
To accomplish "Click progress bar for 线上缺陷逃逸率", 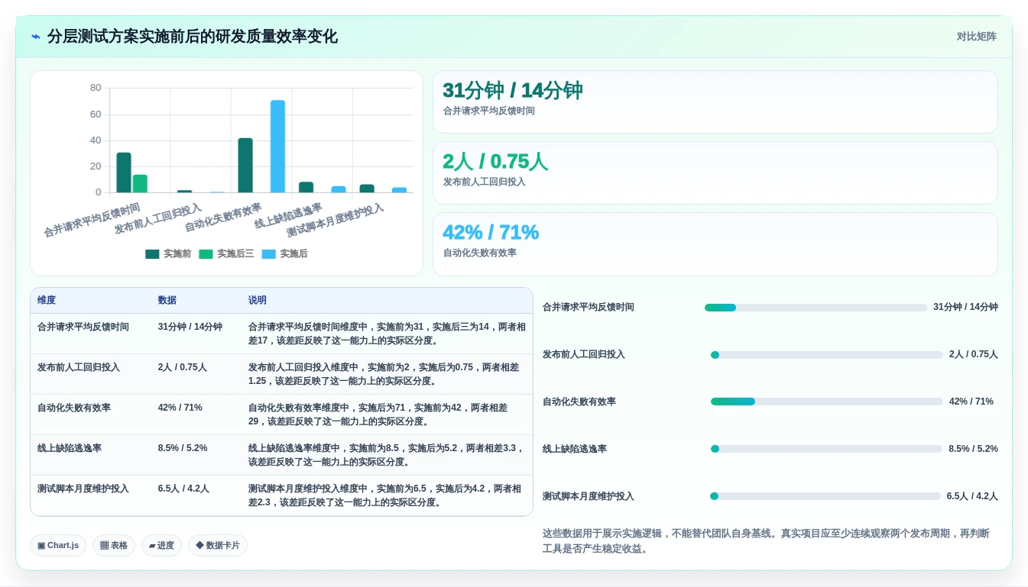I will click(x=826, y=449).
